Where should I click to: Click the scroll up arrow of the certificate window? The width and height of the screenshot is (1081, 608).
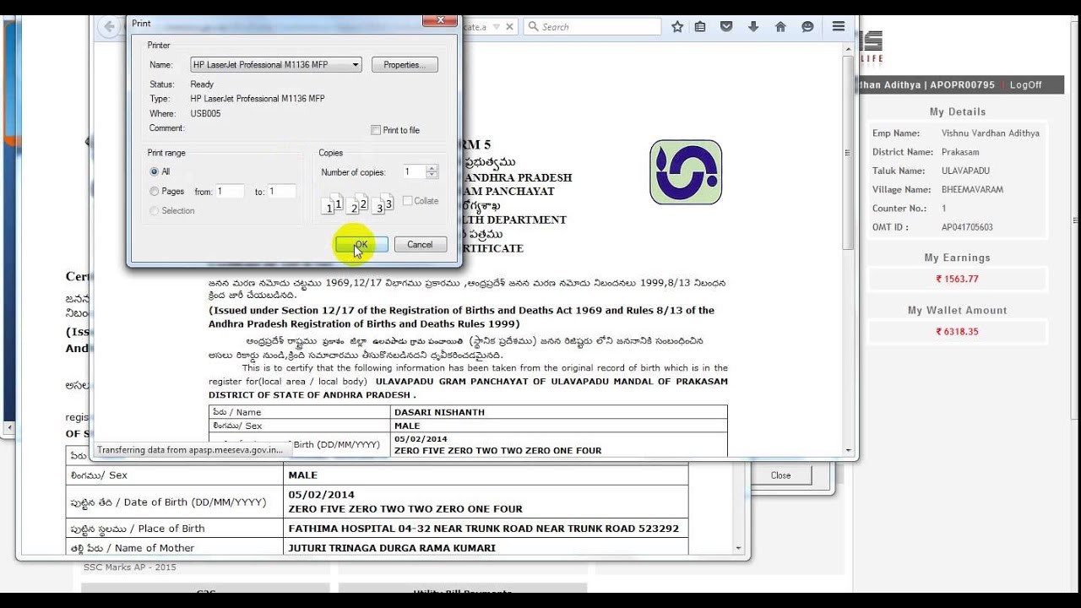pos(850,50)
